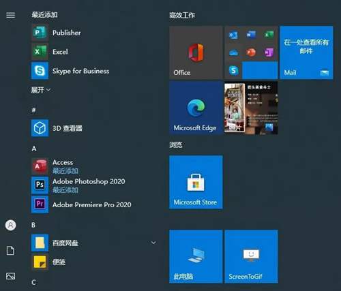Open the Mail tile
This screenshot has width=341, height=291.
click(306, 52)
